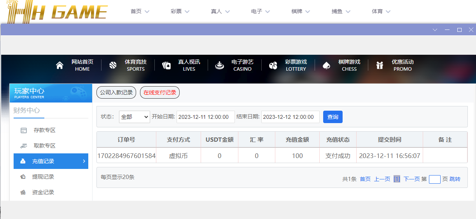Image resolution: width=476 pixels, height=219 pixels.
Task: Click the popup window dropdown arrow icon
Action: coord(435,30)
